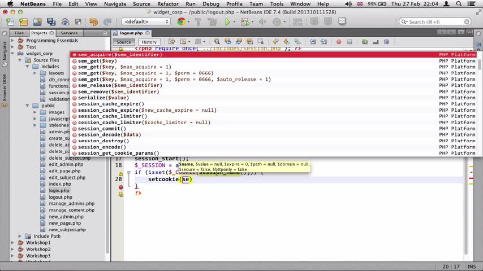Image resolution: width=483 pixels, height=271 pixels.
Task: Open the Debug Project dropdown arrow
Action: coord(253,22)
